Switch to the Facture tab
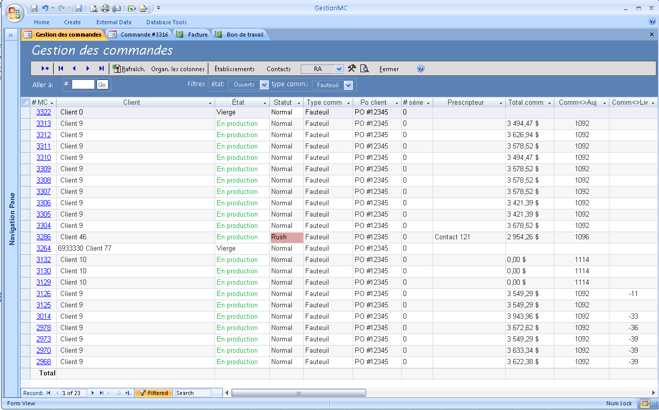Viewport: 659px width, 410px height. point(193,35)
